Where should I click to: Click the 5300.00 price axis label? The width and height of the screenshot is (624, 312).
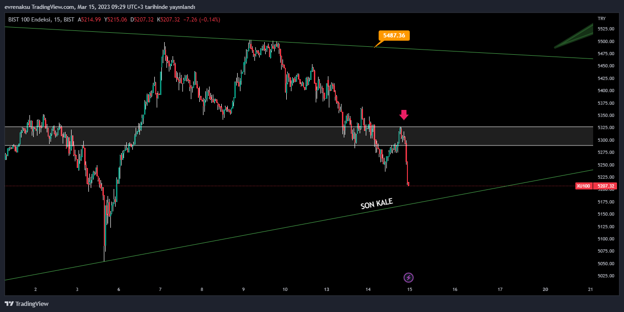point(605,140)
